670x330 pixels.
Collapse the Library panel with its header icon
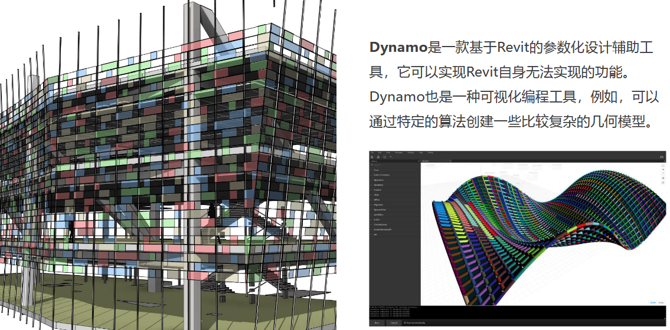click(x=419, y=161)
